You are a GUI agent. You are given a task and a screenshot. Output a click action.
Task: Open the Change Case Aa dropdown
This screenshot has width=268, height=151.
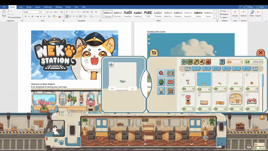tap(56, 12)
